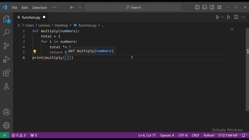Run the Python file with play button
The height and width of the screenshot is (140, 249).
coord(217,17)
